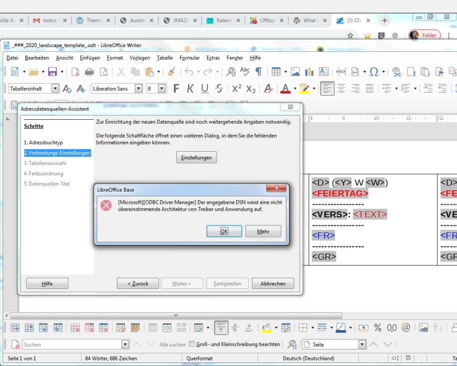Toggle Underline U formatting button
457x366 pixels.
204,89
